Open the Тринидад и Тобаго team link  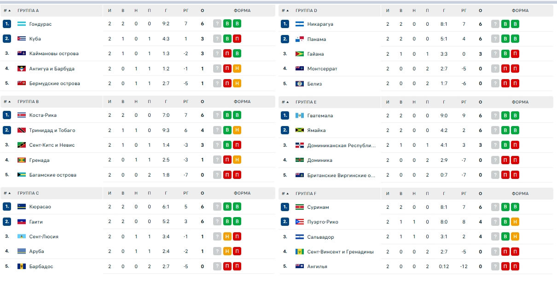[x=52, y=130]
